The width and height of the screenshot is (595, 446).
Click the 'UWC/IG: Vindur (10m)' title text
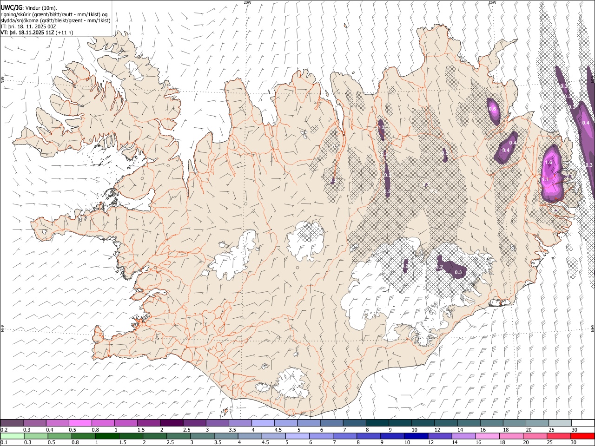click(29, 8)
